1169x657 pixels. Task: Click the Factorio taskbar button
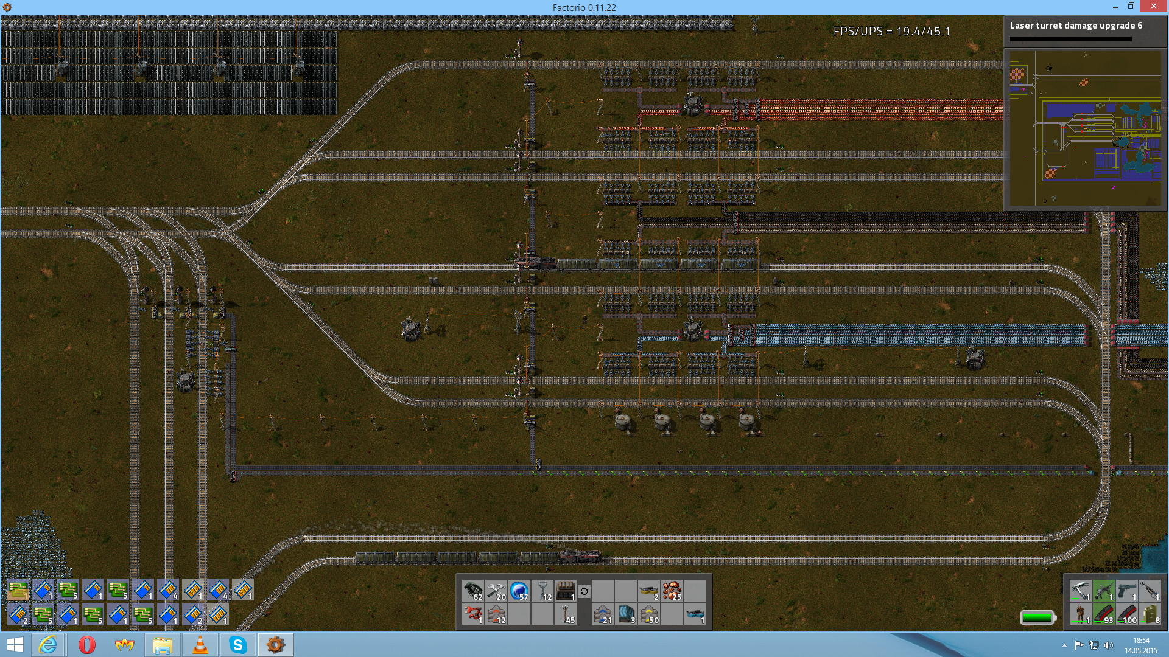(x=275, y=645)
